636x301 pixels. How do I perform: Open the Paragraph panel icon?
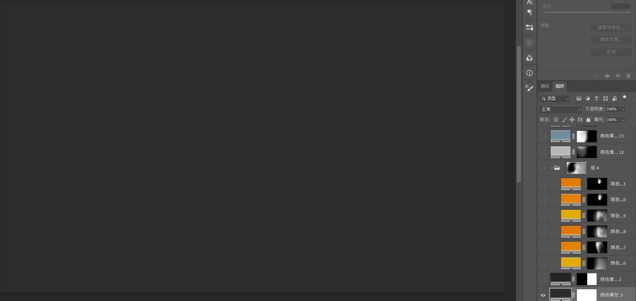tap(529, 12)
